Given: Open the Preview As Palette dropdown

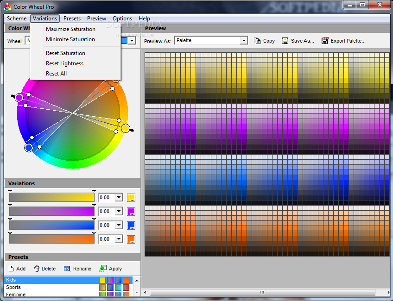Looking at the screenshot, I should coord(244,41).
